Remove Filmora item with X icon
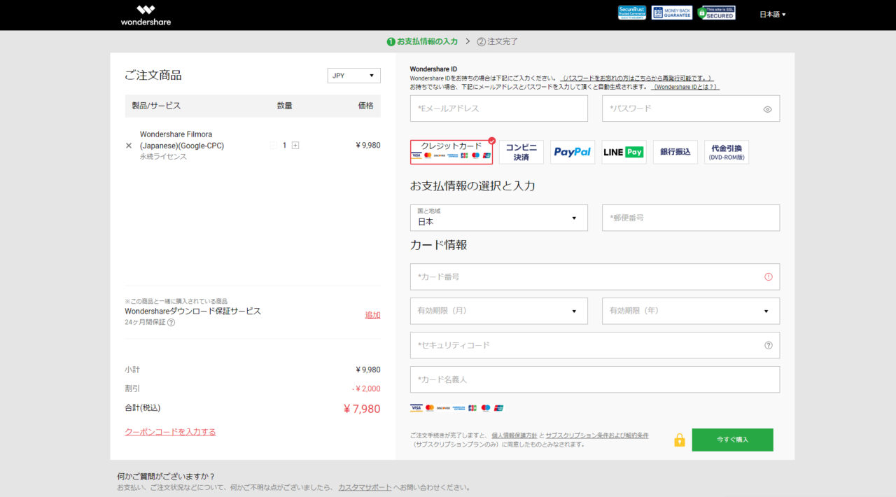The height and width of the screenshot is (497, 896). 128,146
